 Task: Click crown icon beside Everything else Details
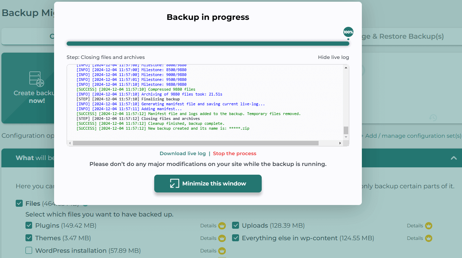coord(429,238)
